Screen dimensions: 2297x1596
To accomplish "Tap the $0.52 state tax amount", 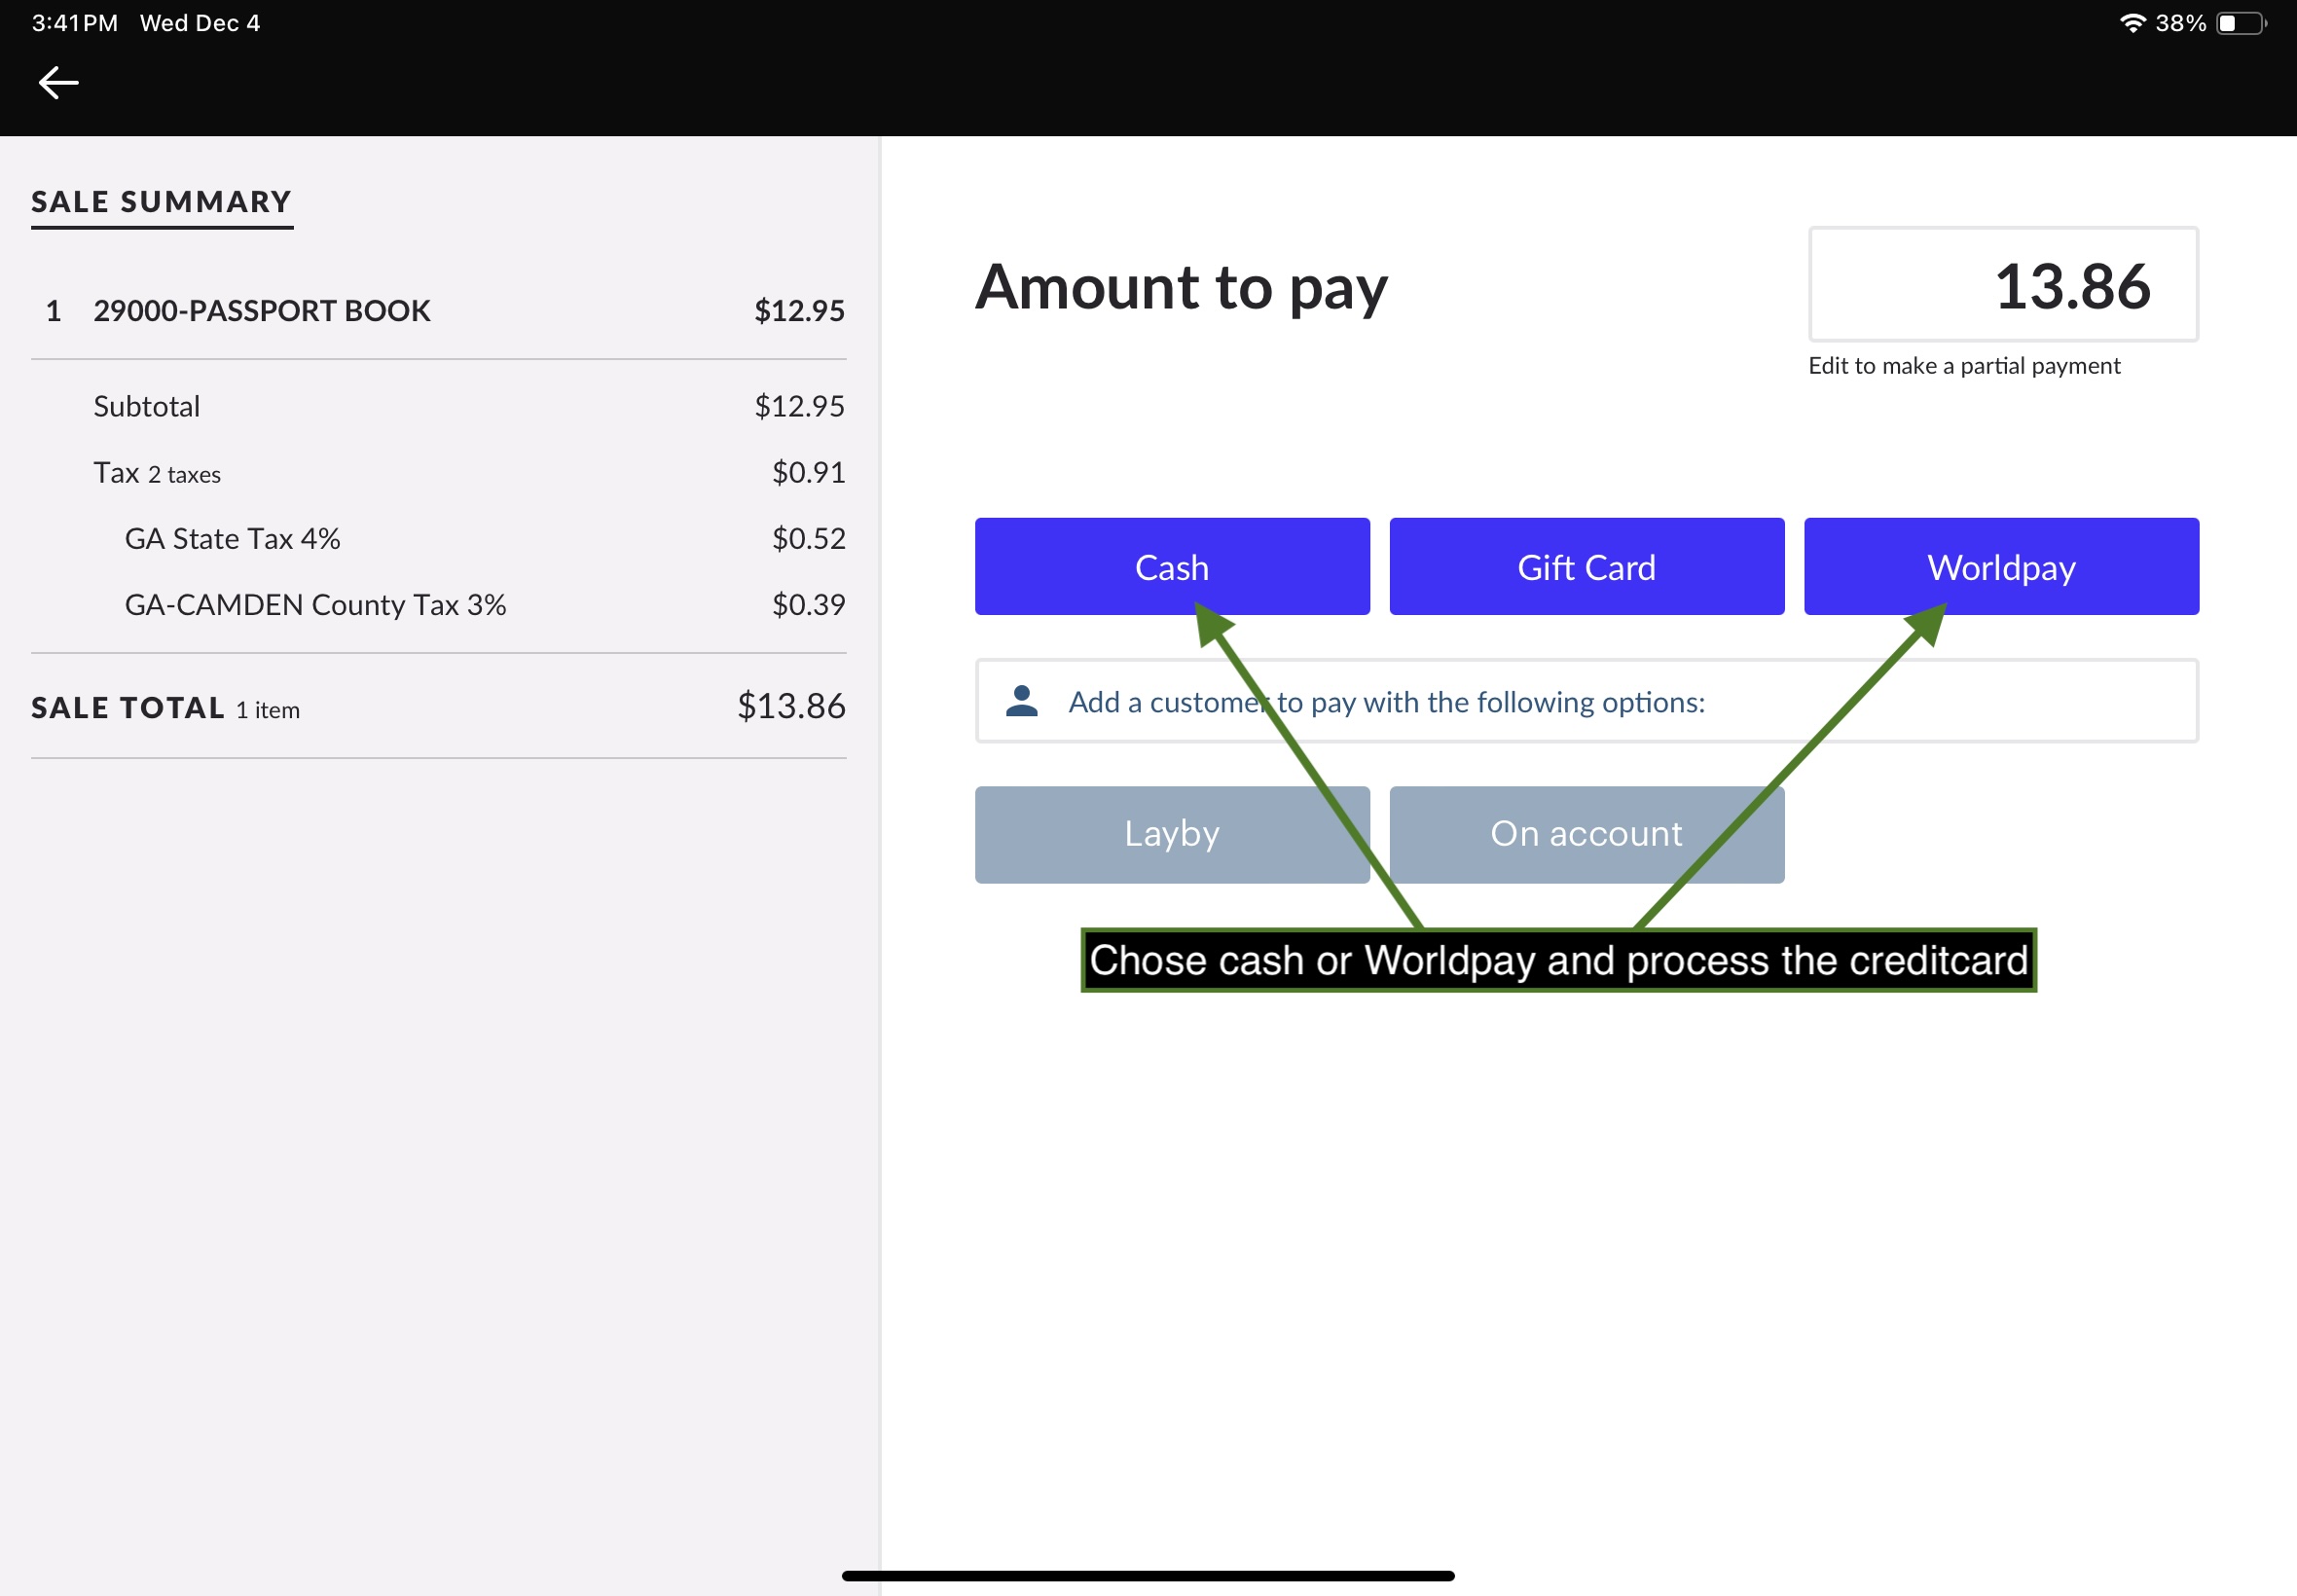I will [808, 538].
